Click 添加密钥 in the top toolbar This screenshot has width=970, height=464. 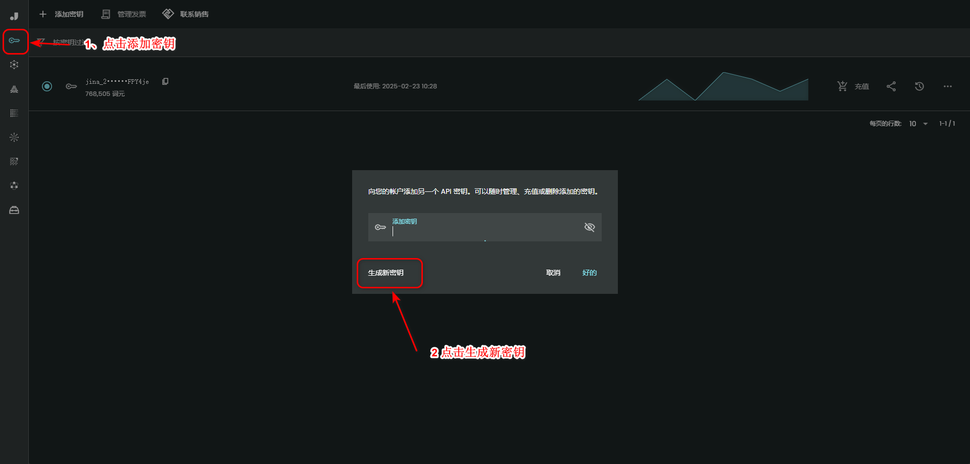pos(62,14)
